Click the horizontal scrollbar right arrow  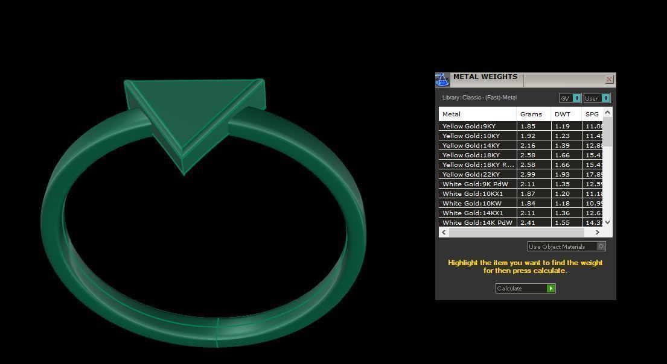pyautogui.click(x=597, y=233)
